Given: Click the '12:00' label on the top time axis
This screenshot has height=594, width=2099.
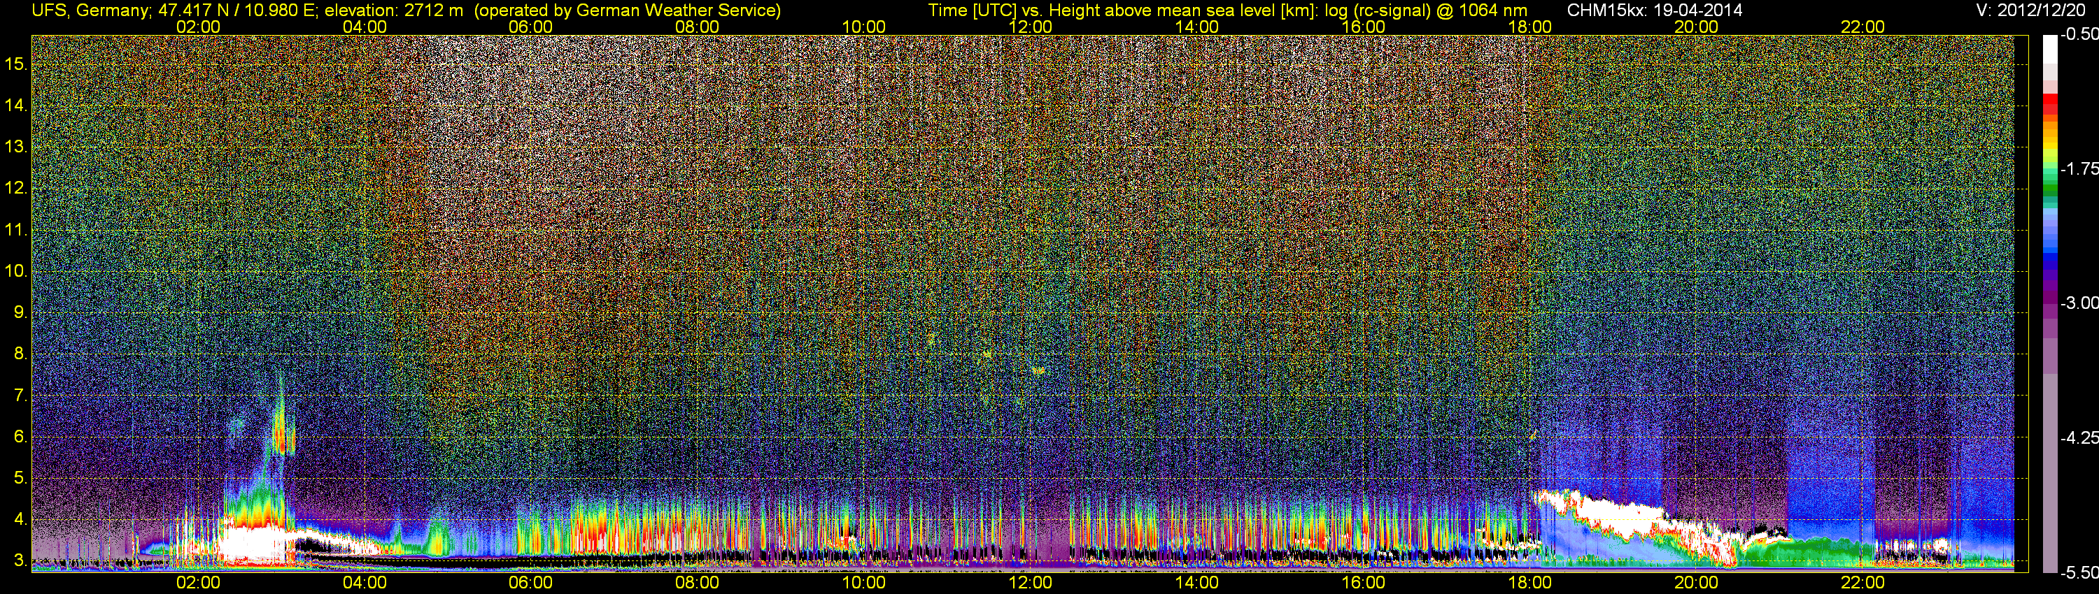Looking at the screenshot, I should 1030,27.
